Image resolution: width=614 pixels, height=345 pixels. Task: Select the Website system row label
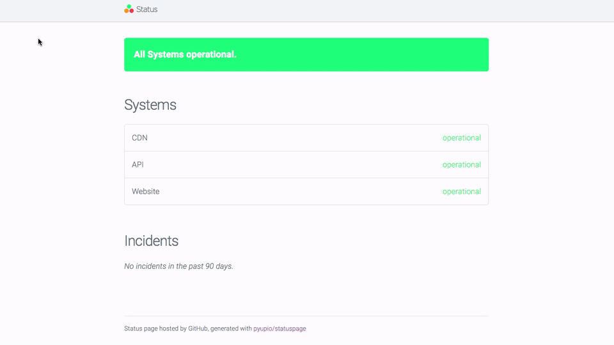point(146,191)
